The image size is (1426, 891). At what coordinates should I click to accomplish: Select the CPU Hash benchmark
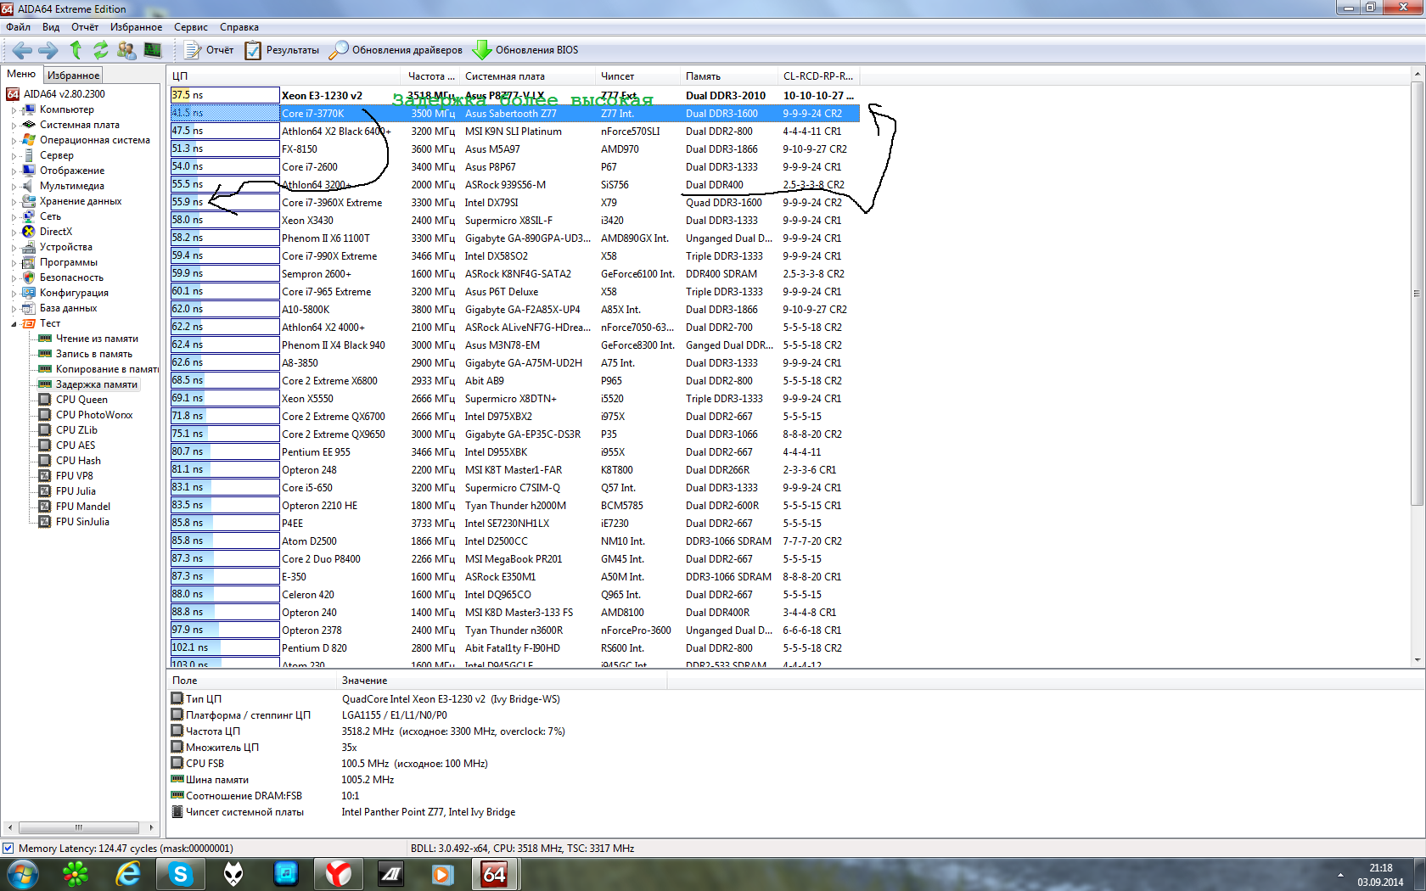click(78, 461)
